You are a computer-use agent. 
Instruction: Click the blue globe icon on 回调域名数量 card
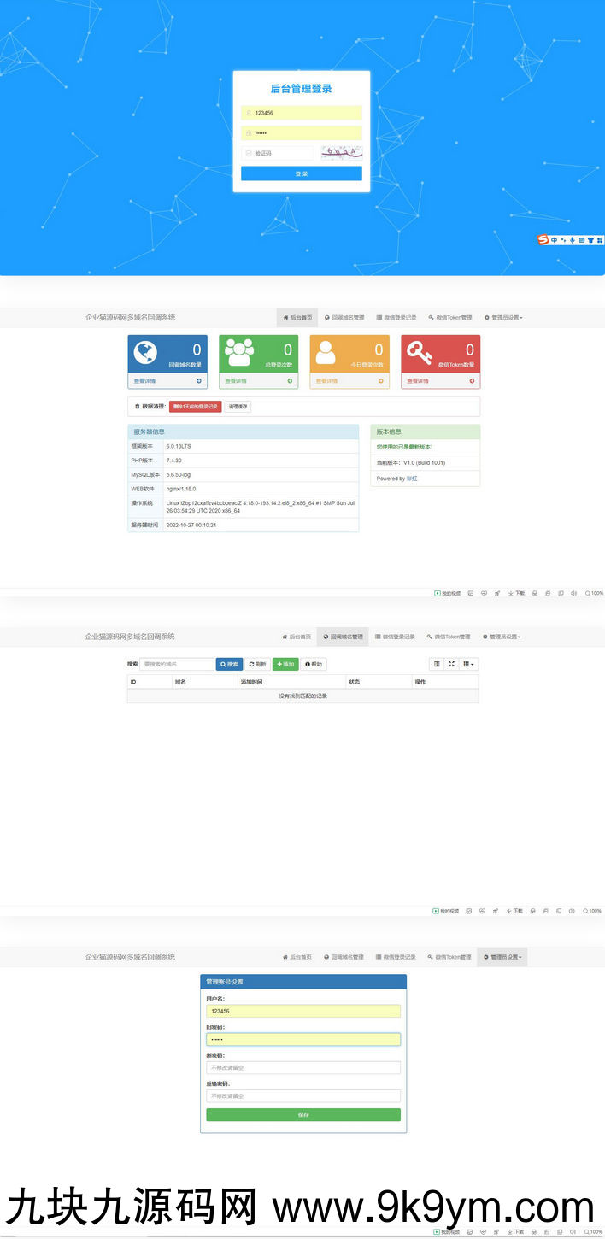(145, 353)
